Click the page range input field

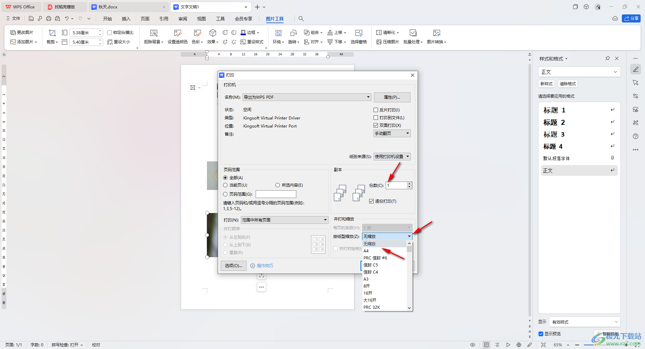pos(276,194)
